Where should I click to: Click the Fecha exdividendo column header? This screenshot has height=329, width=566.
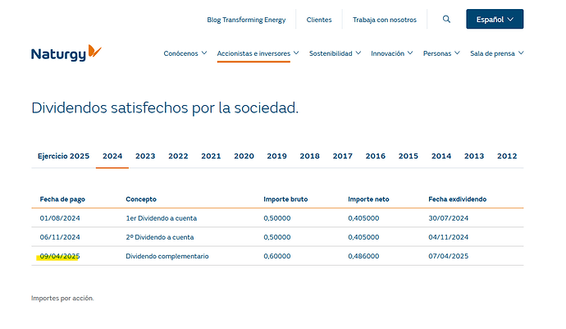click(458, 199)
